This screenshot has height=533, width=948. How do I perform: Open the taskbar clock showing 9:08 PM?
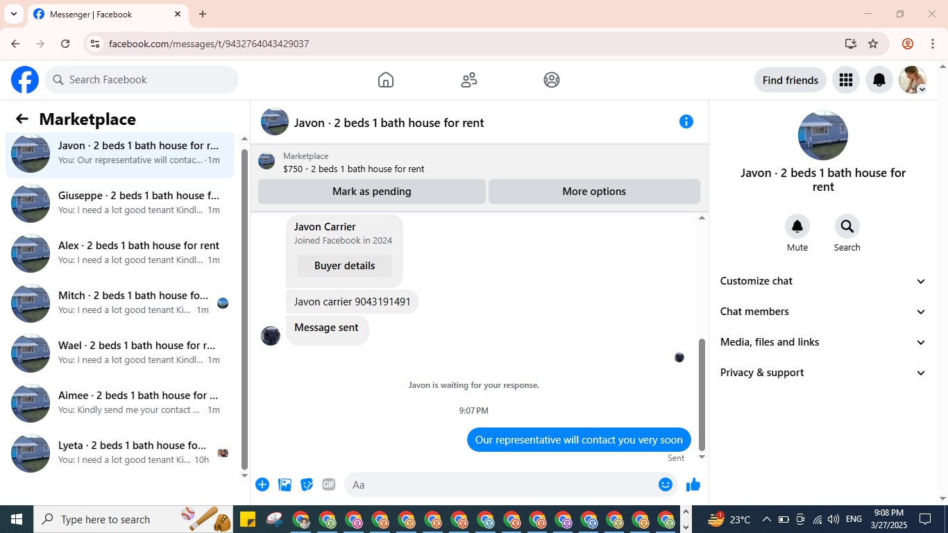coord(889,519)
